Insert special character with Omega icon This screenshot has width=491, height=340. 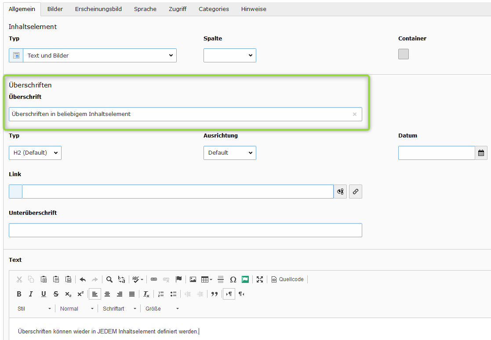pos(233,279)
